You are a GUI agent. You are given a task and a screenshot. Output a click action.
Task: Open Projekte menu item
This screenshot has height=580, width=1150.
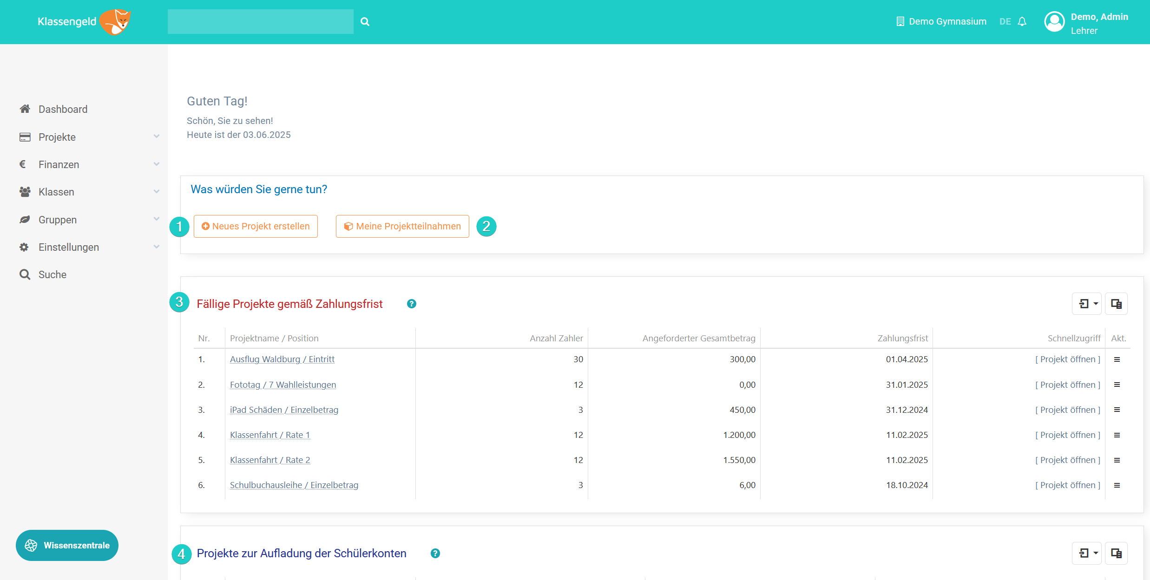click(x=57, y=137)
